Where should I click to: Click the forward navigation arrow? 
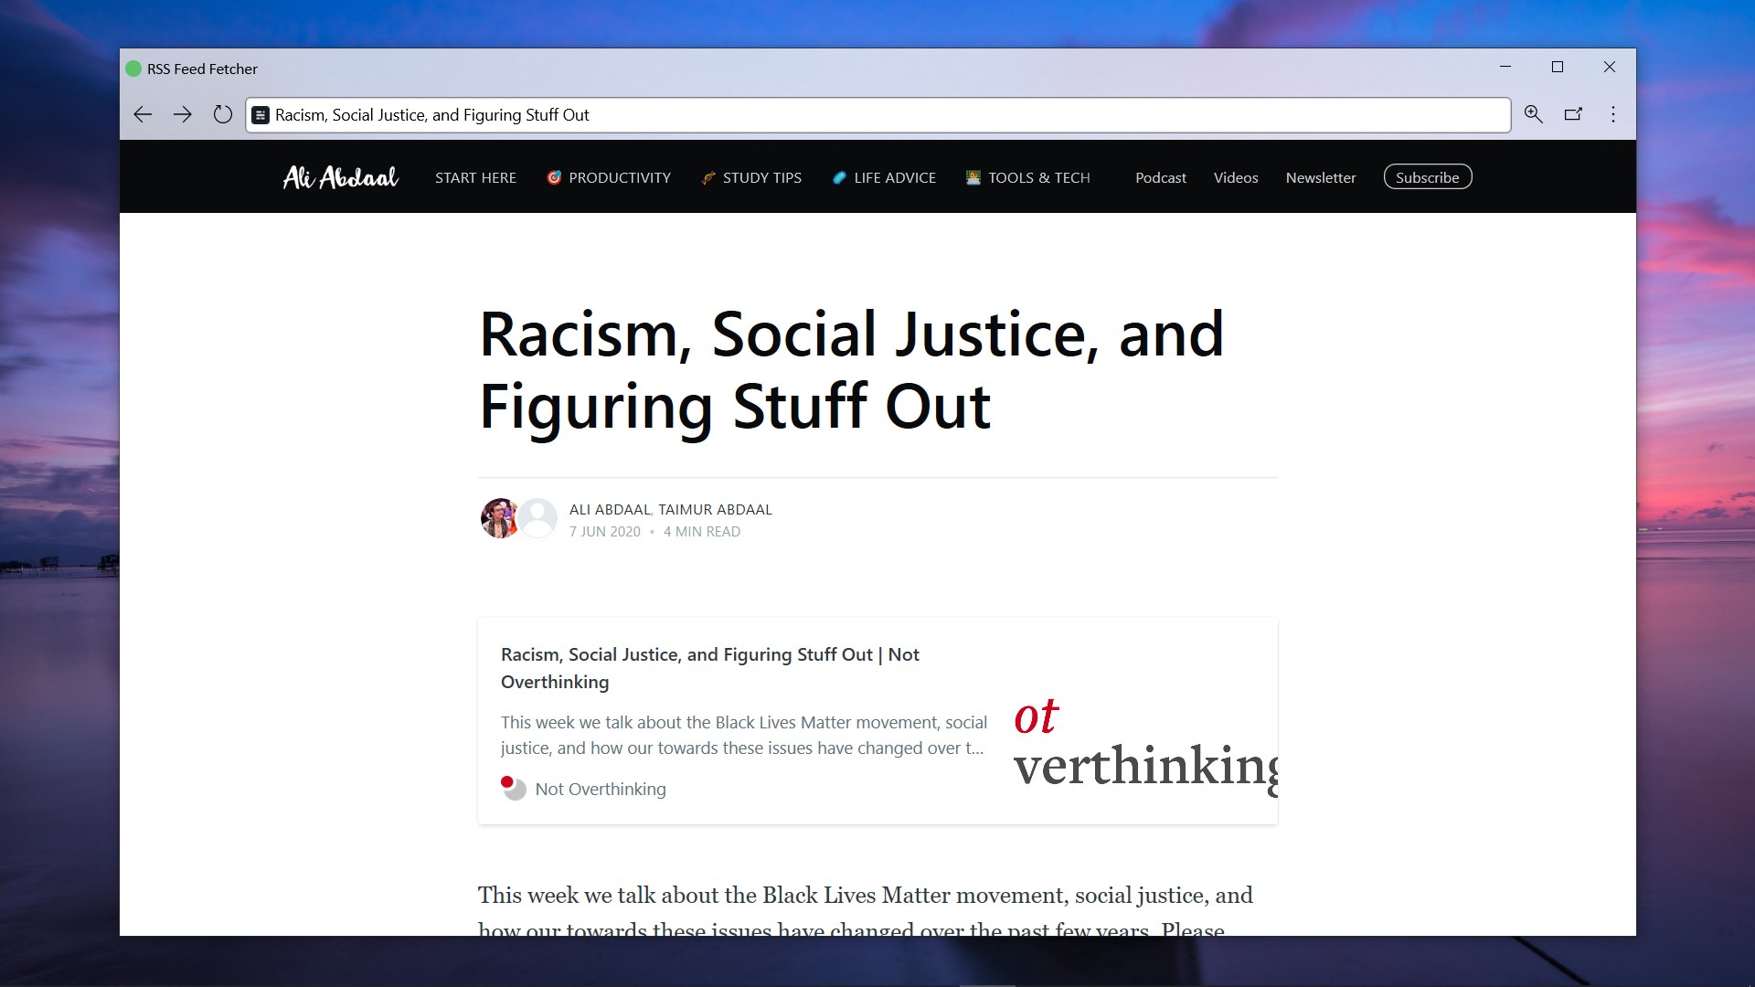click(x=183, y=114)
